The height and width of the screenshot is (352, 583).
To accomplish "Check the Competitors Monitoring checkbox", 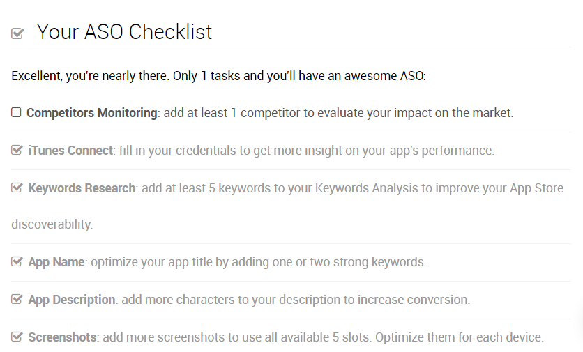I will (16, 112).
